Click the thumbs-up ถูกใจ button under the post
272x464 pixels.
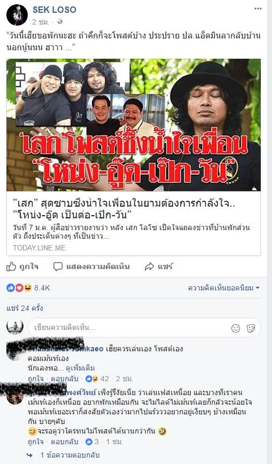point(22,266)
